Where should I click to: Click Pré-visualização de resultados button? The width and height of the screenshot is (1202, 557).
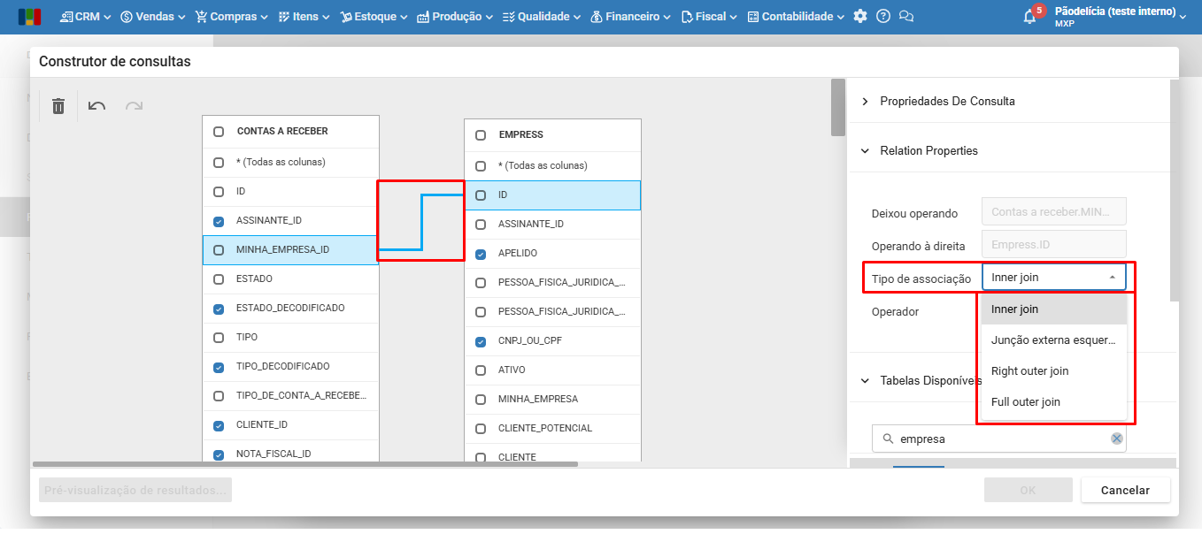(135, 490)
